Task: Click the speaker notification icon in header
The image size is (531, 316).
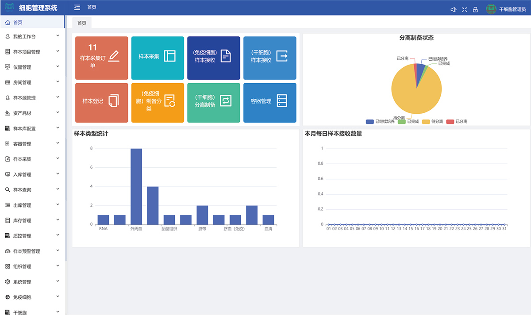Action: [453, 10]
